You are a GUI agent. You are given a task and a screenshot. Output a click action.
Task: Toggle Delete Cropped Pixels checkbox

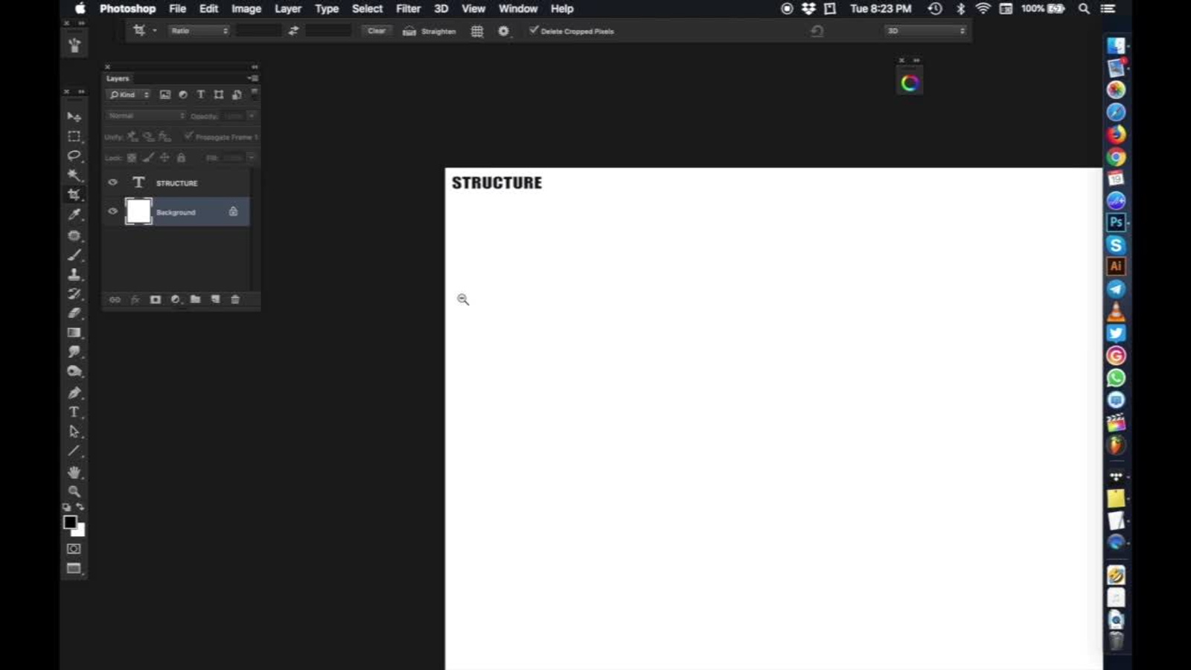[534, 31]
